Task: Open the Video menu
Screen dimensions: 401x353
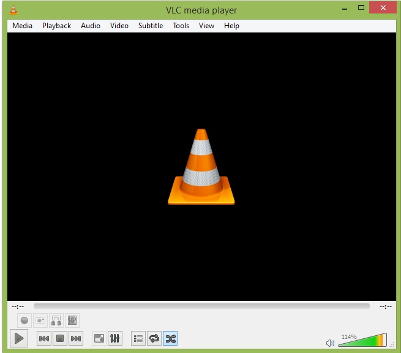Action: click(x=119, y=26)
